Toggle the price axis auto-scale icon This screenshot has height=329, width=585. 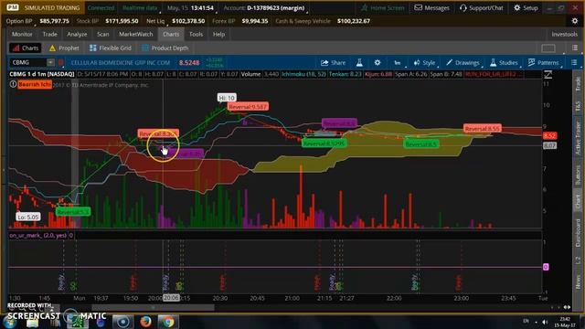pos(548,75)
